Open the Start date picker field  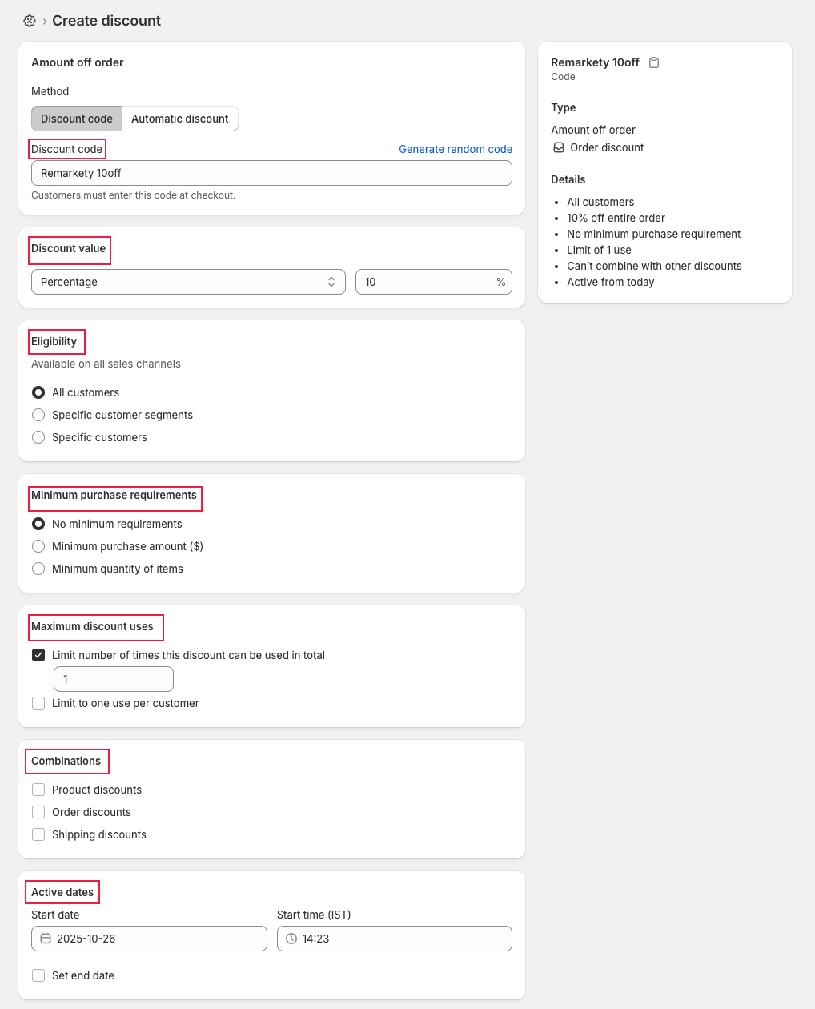click(x=149, y=939)
